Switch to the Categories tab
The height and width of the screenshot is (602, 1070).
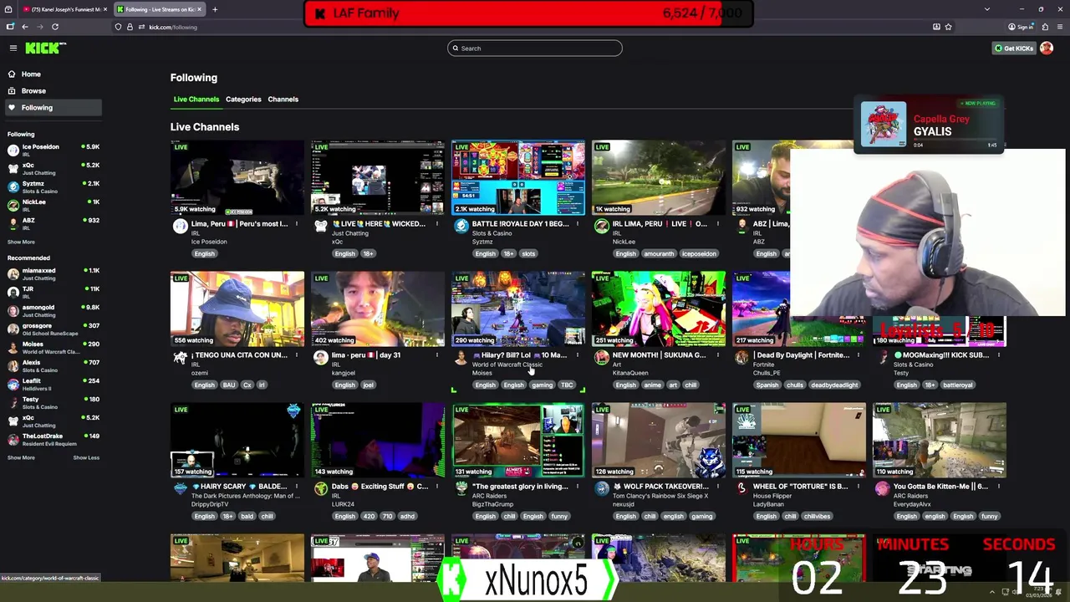pos(243,99)
